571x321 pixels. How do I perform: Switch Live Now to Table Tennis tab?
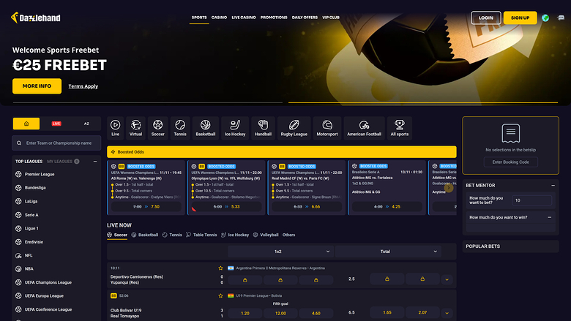[201, 235]
